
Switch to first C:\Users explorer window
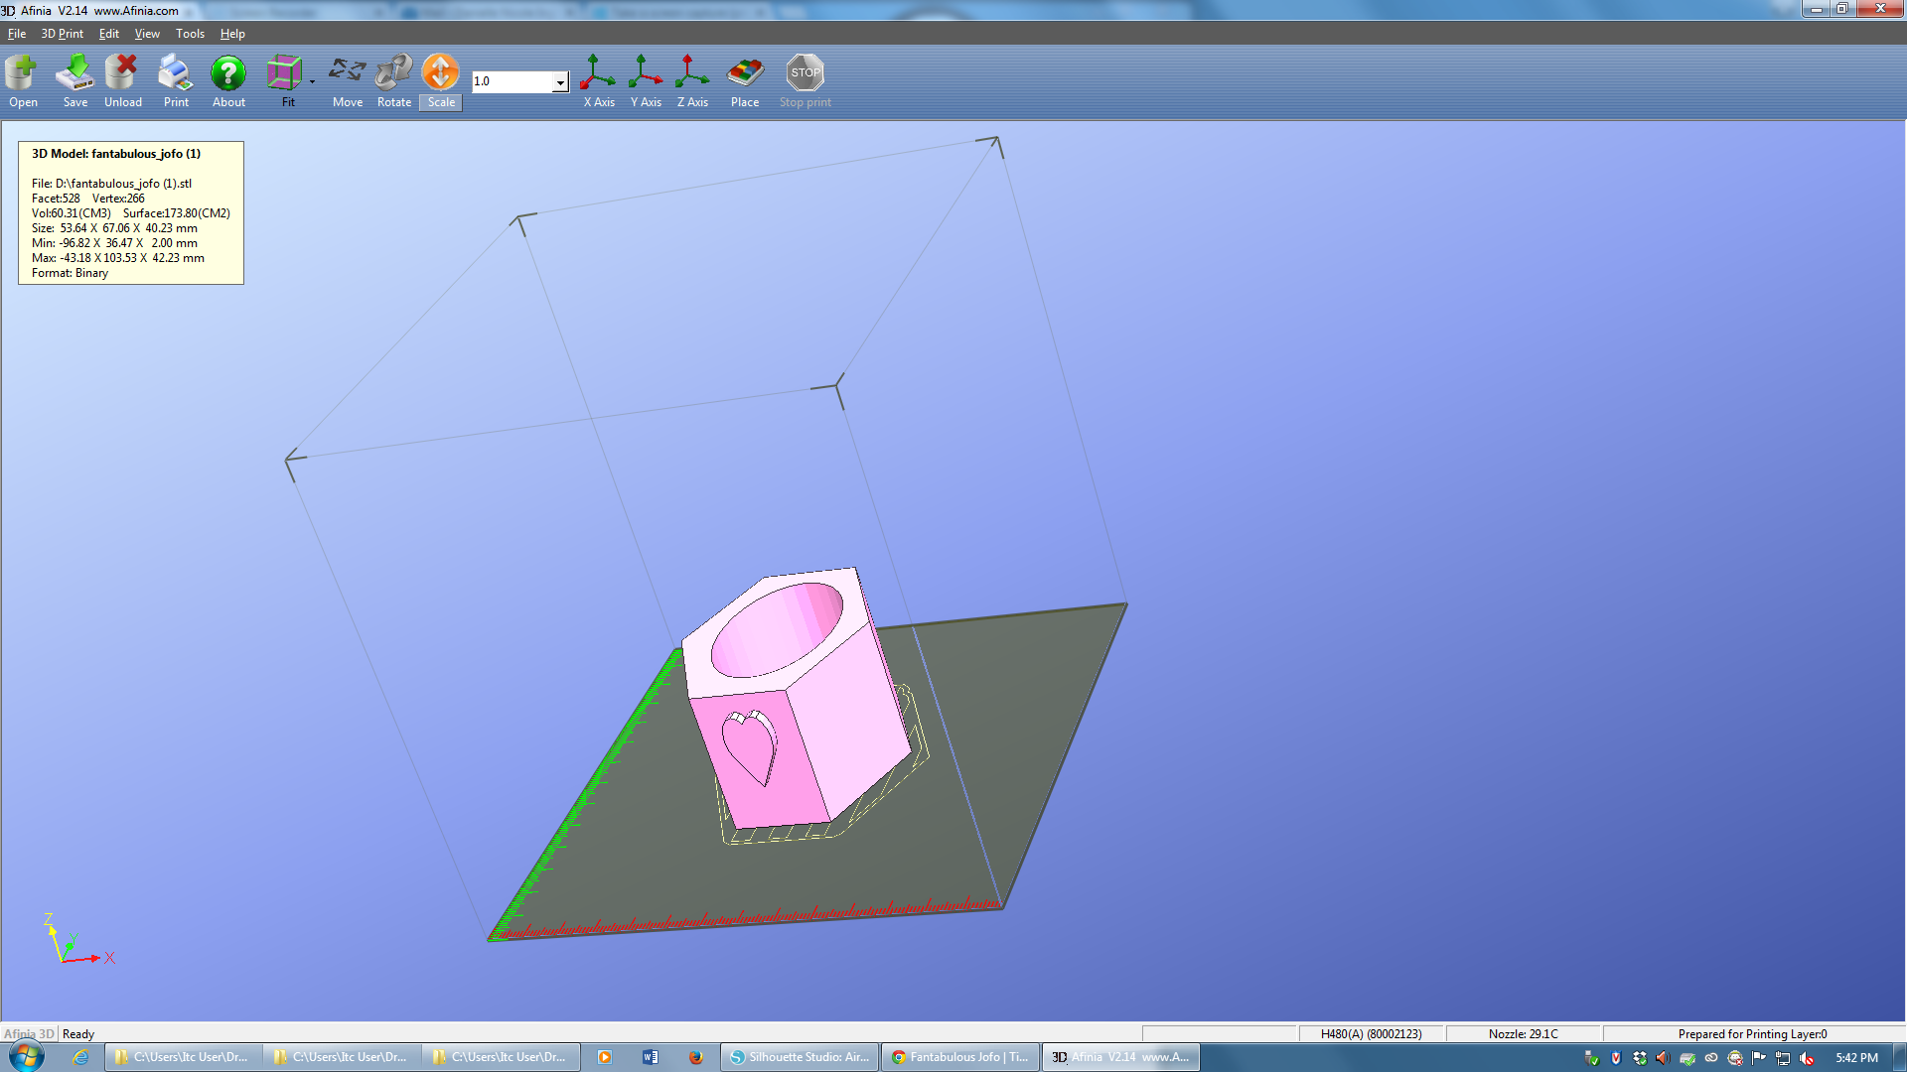pos(183,1057)
